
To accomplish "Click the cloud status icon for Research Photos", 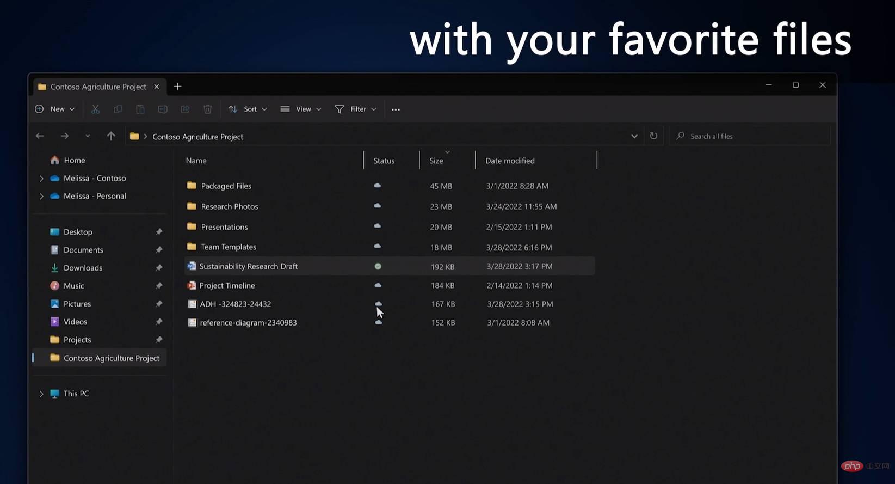I will tap(378, 206).
